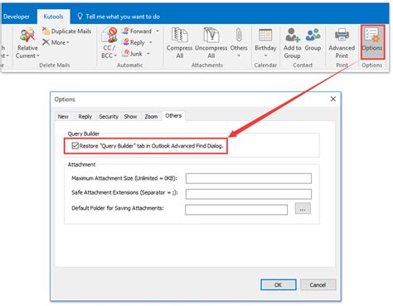Select the Kutools ribbon tab

[x=53, y=17]
